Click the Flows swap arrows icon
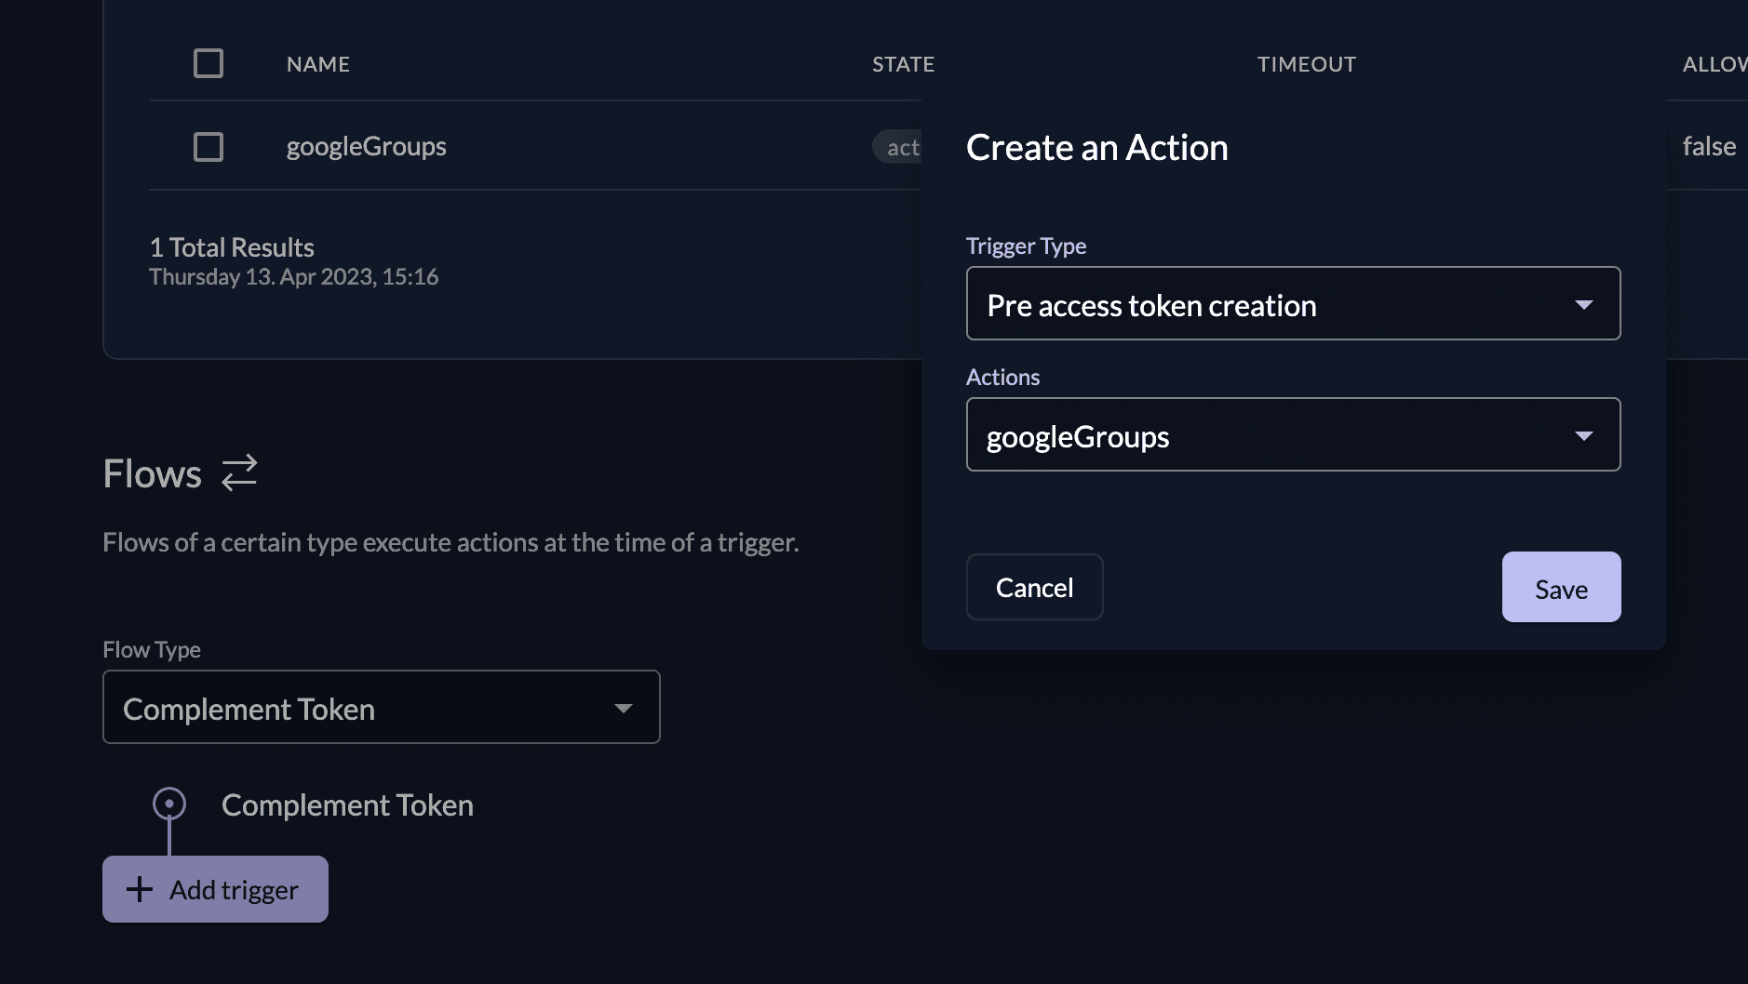Image resolution: width=1748 pixels, height=984 pixels. click(239, 472)
